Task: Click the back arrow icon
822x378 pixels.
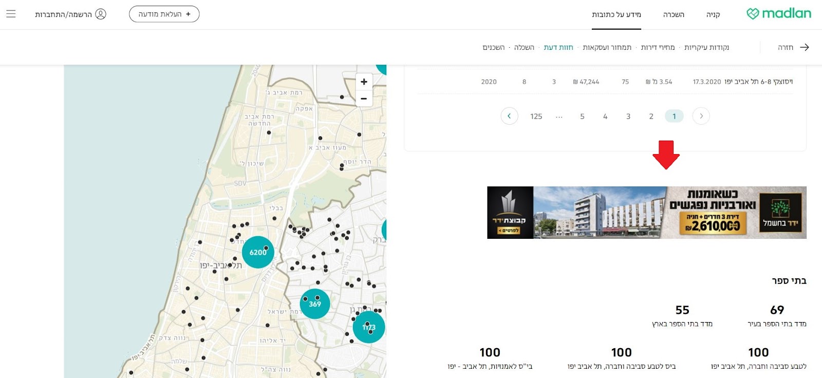Action: point(805,47)
